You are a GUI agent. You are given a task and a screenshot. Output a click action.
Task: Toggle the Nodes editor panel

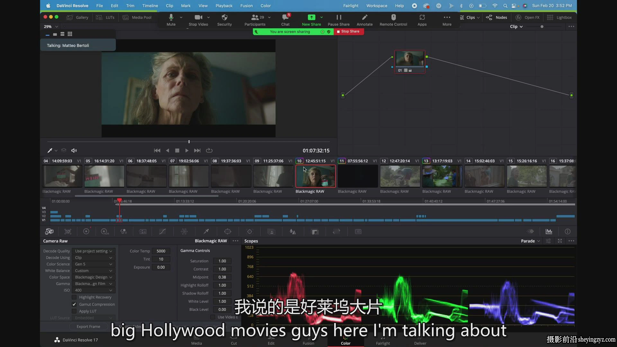pos(496,17)
